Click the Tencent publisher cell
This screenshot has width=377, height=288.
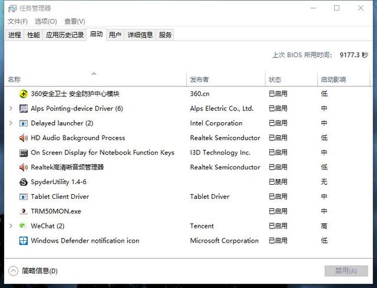(201, 226)
